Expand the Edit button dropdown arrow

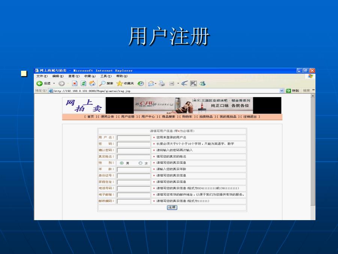(x=178, y=84)
